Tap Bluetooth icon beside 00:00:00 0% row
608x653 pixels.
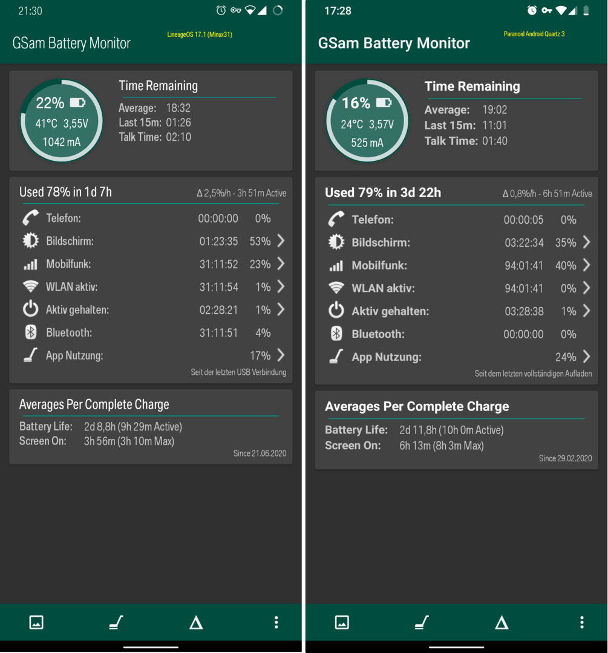(x=336, y=334)
